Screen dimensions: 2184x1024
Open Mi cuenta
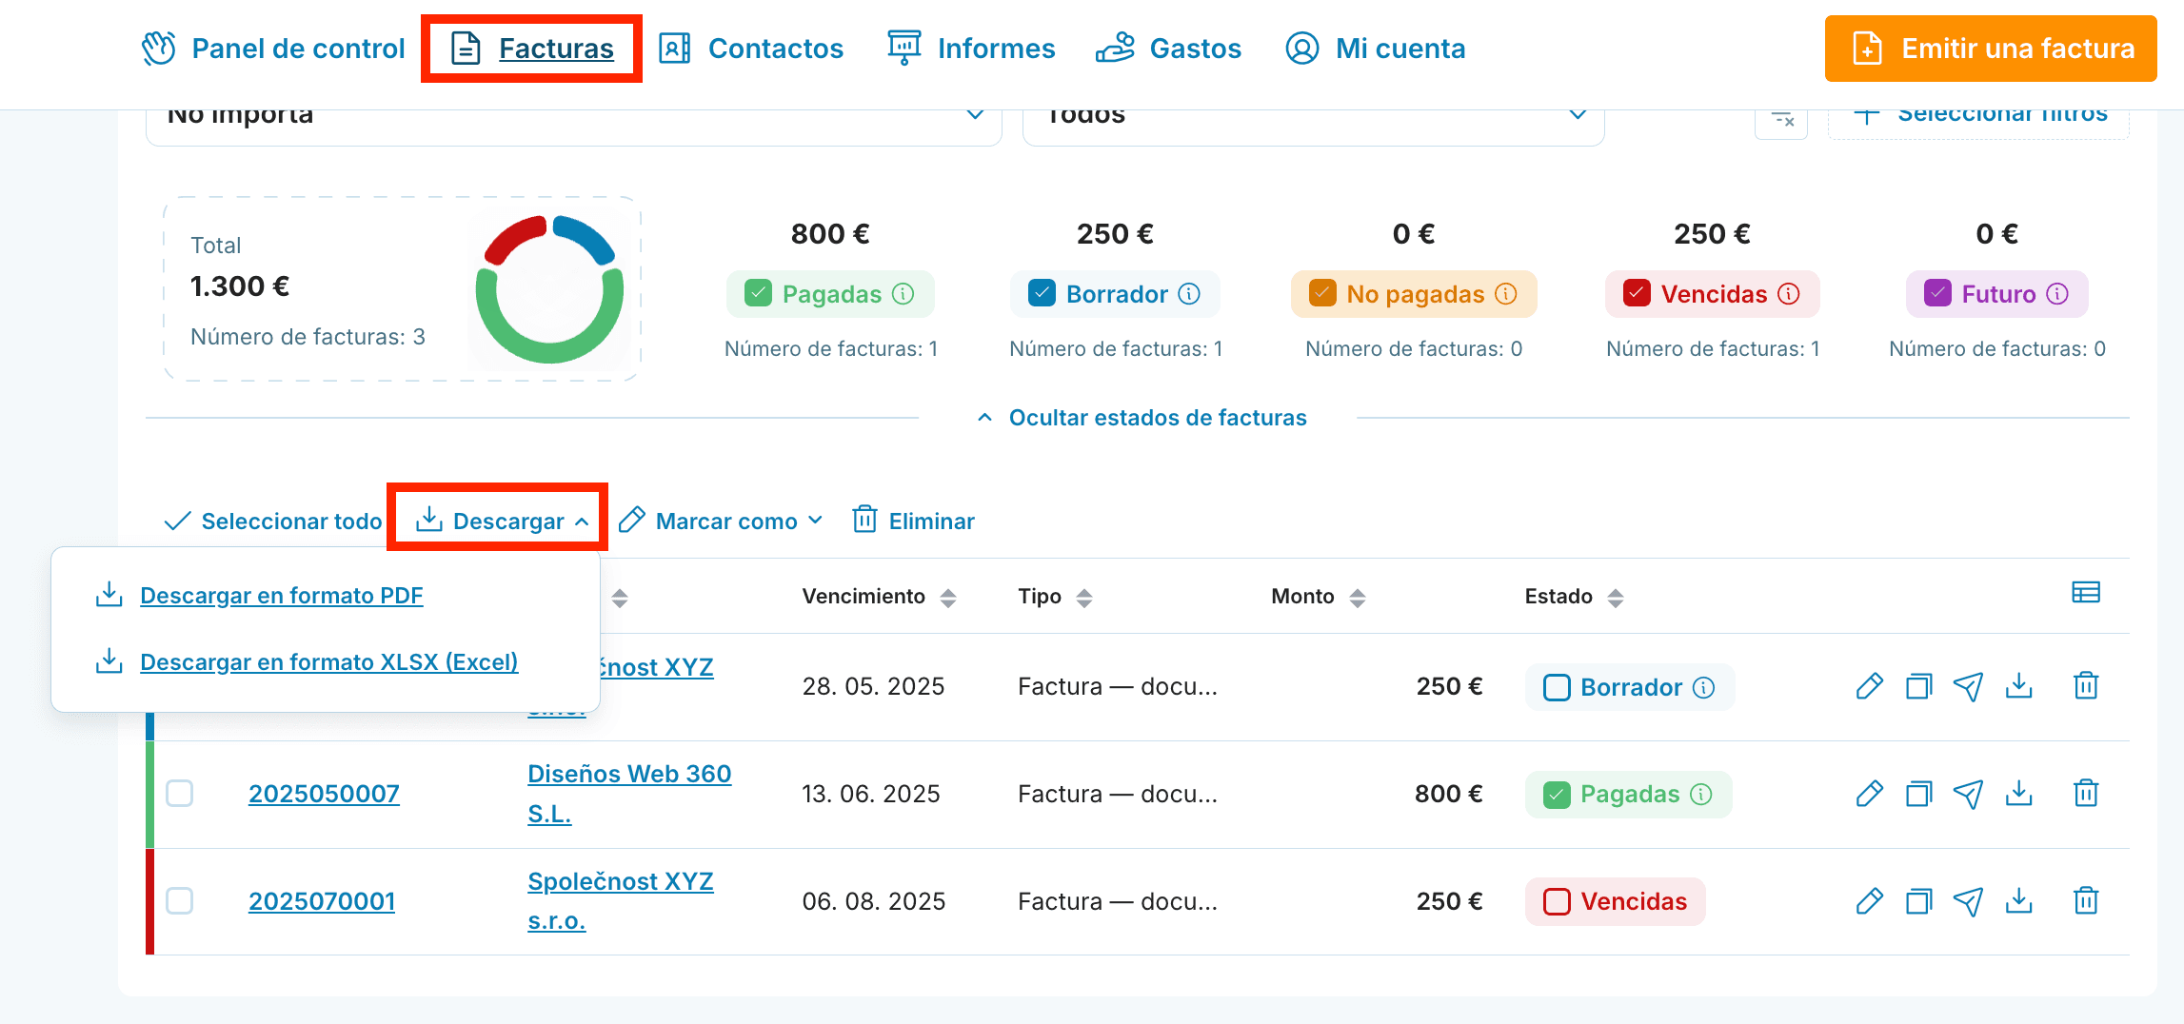click(1375, 49)
